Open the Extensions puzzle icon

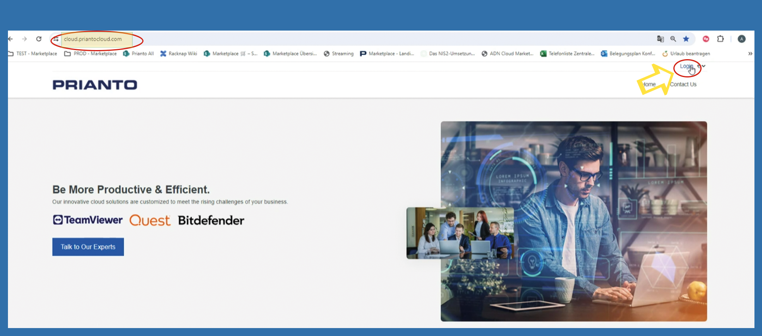pos(720,39)
